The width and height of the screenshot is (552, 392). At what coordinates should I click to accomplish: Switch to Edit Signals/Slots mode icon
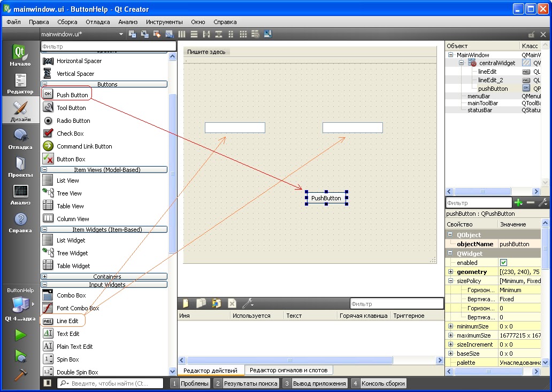coord(145,34)
